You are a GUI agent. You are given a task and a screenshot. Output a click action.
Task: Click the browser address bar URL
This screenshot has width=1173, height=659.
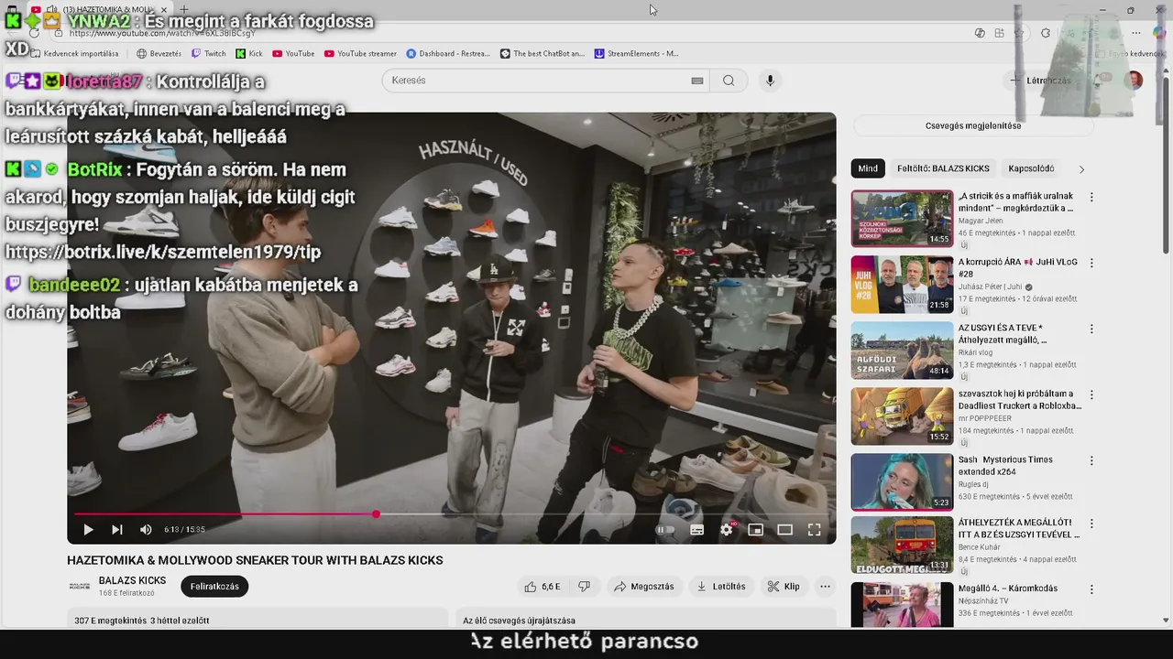pos(162,33)
